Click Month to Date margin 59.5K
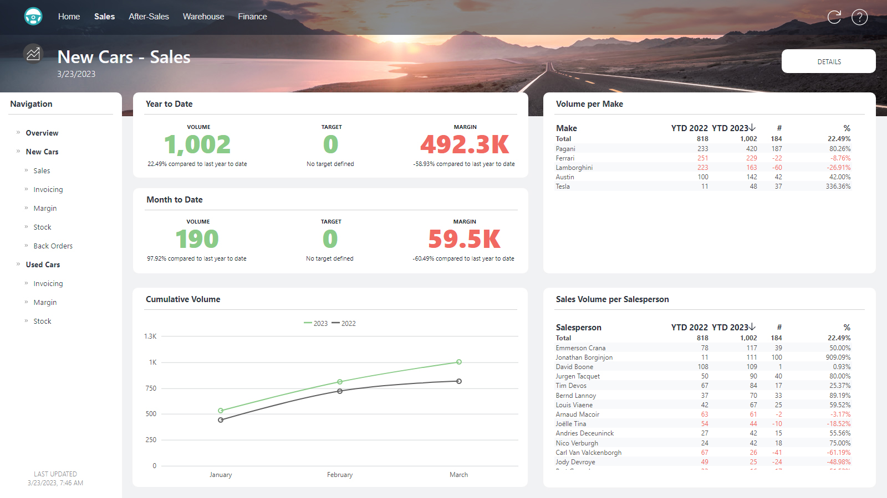Viewport: 887px width, 498px height. (x=464, y=239)
